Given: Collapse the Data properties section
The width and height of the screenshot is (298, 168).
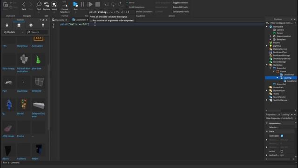Looking at the screenshot, I should [x=267, y=132].
